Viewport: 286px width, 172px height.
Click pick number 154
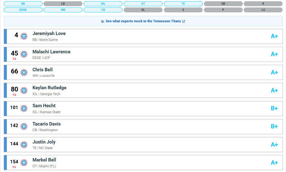pyautogui.click(x=14, y=162)
